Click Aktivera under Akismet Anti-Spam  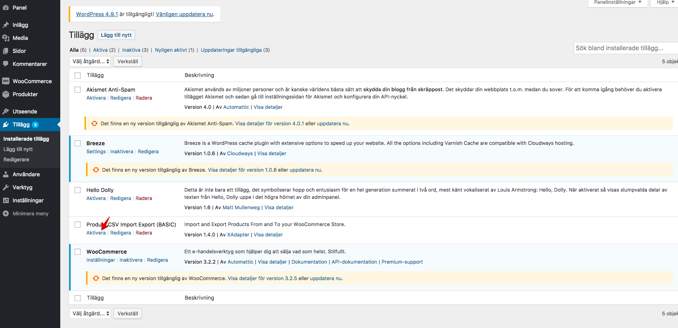pyautogui.click(x=96, y=98)
